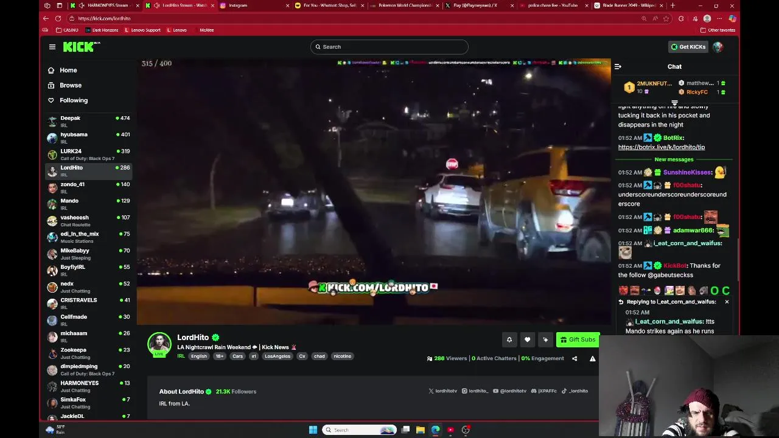The image size is (779, 438).
Task: Collapse the chat panel with arrow icon
Action: coord(618,67)
